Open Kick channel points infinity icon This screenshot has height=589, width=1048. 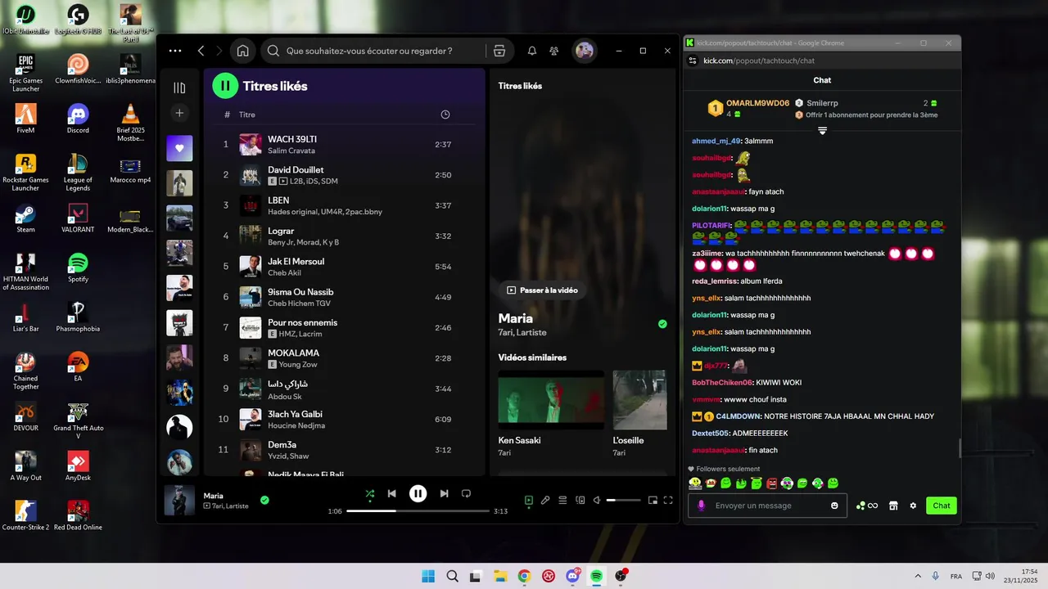pyautogui.click(x=867, y=506)
